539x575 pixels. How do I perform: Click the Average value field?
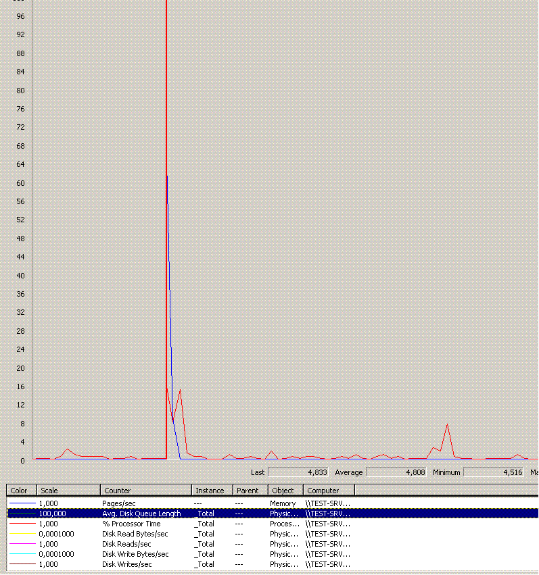click(396, 472)
